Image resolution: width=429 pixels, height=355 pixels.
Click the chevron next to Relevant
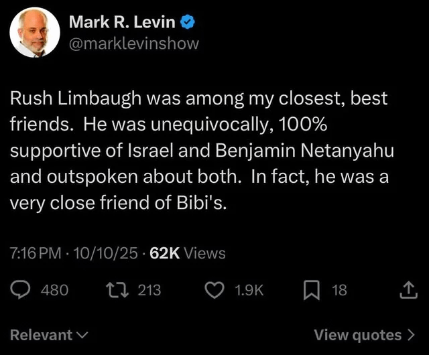pyautogui.click(x=82, y=335)
